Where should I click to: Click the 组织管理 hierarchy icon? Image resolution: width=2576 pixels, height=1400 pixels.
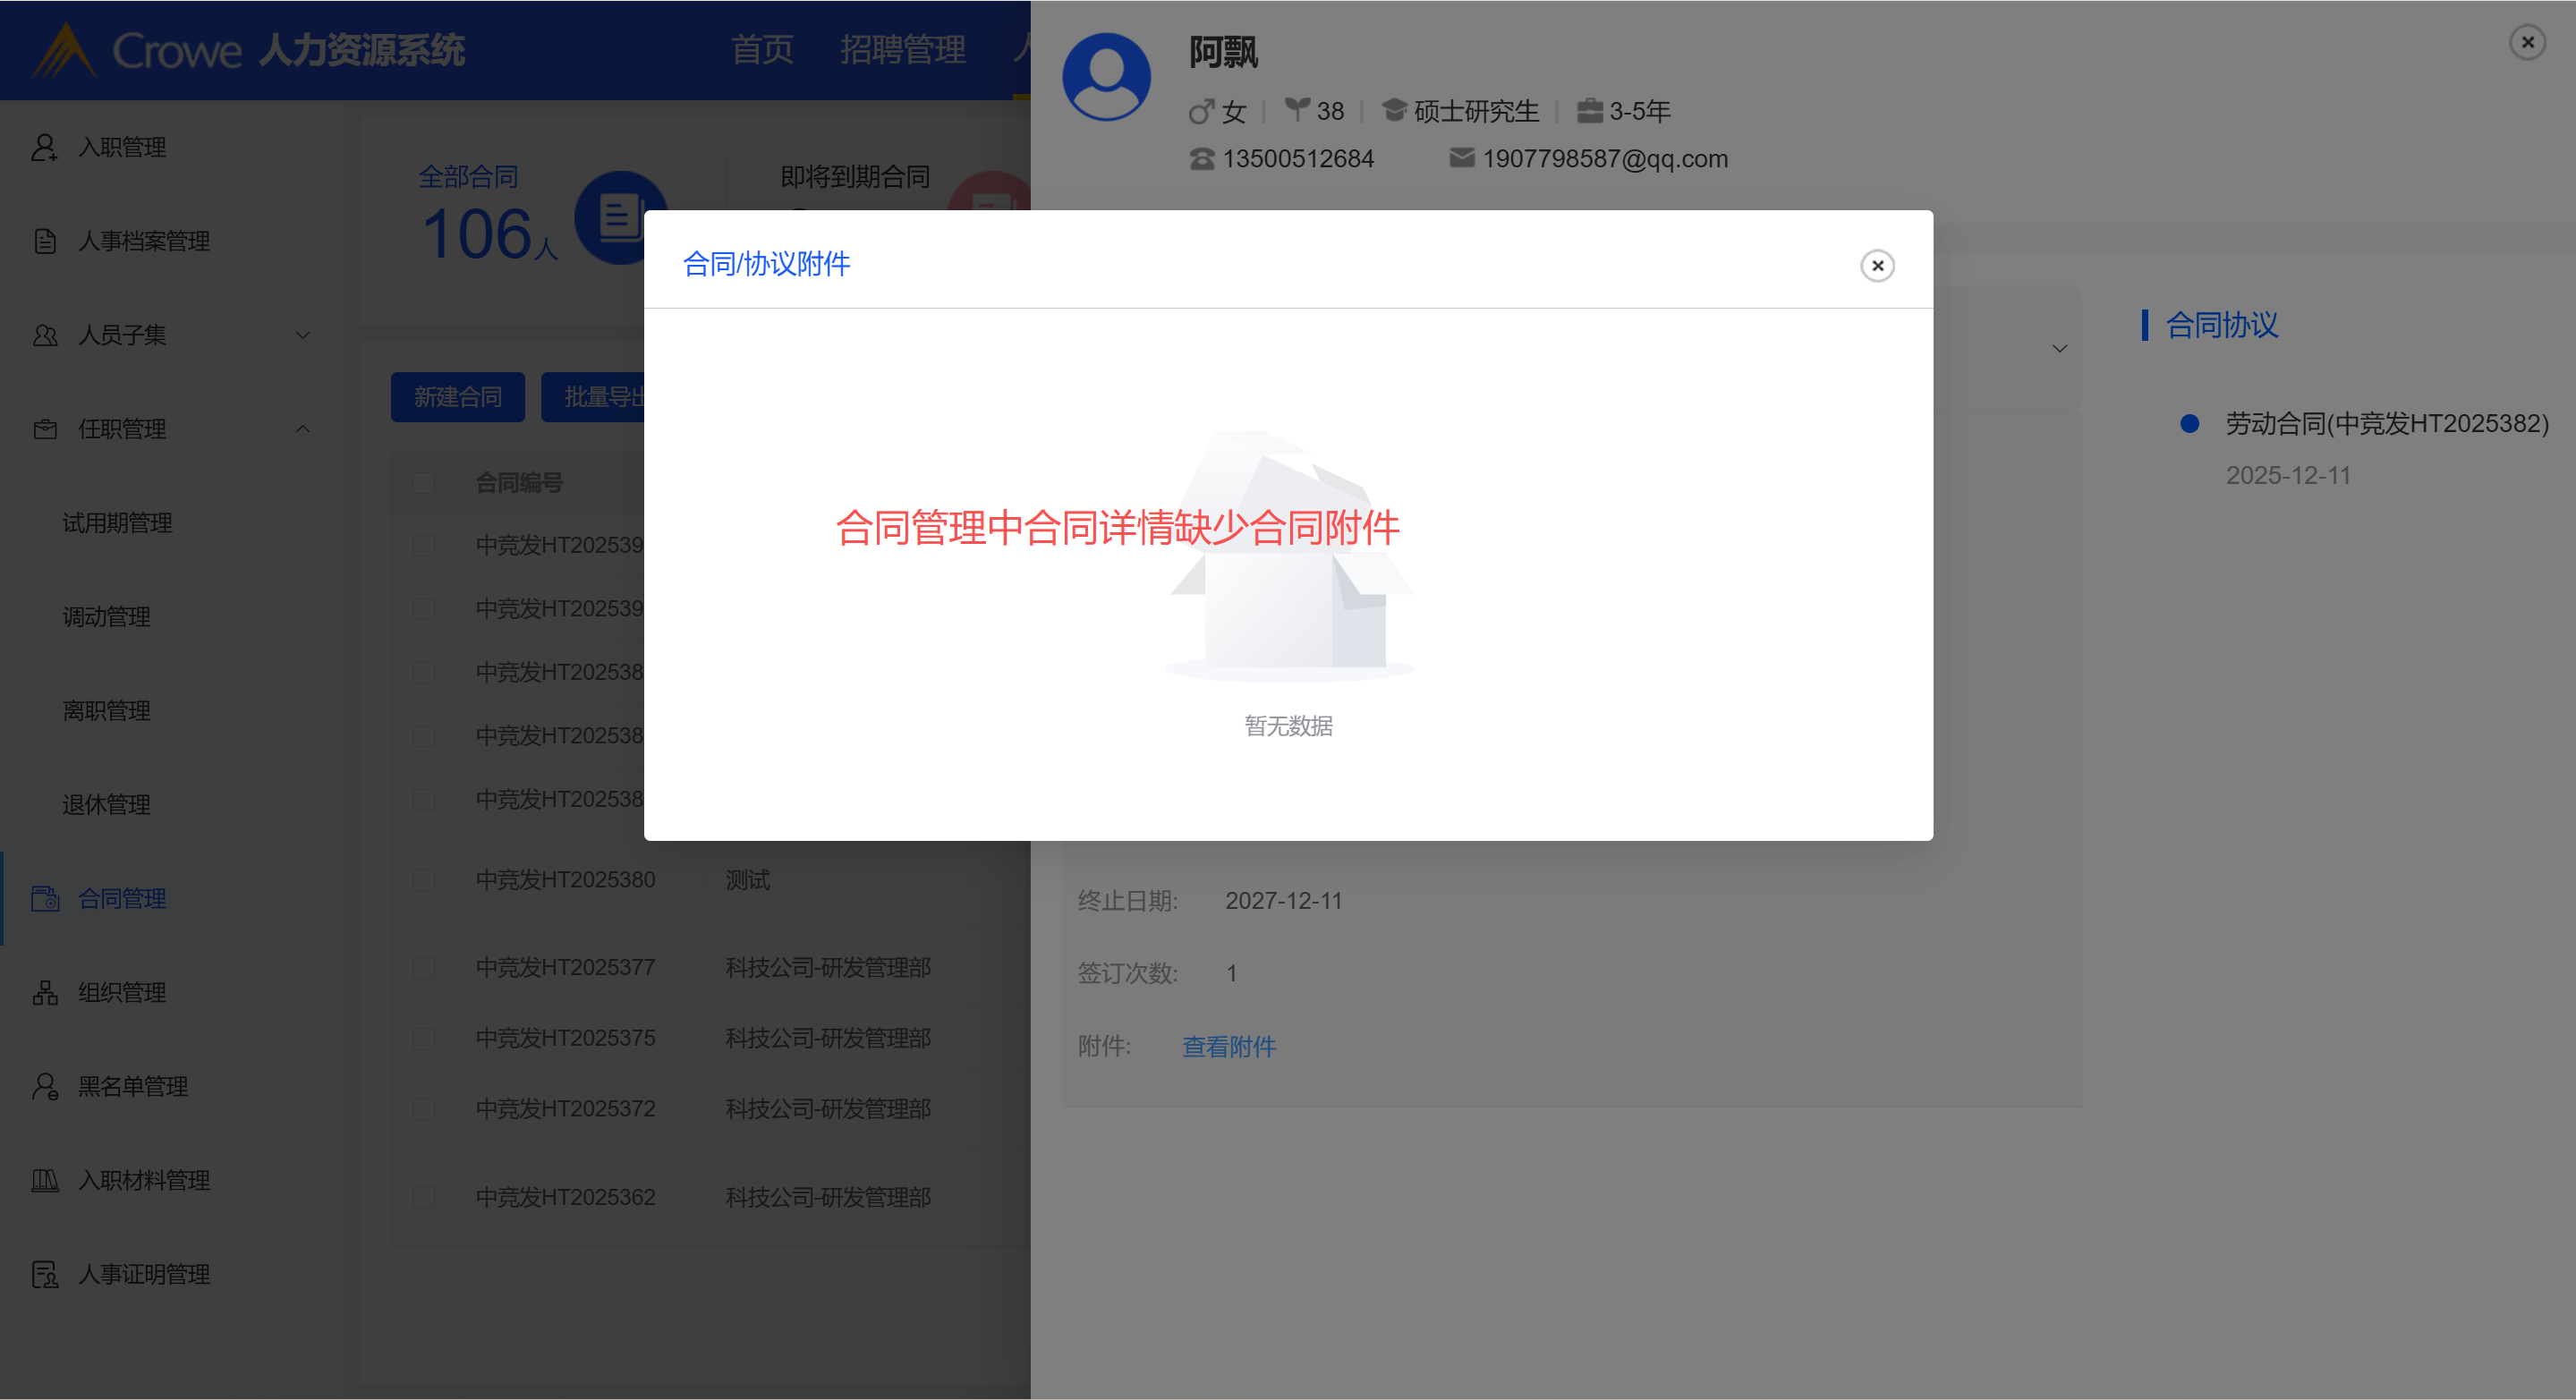44,992
